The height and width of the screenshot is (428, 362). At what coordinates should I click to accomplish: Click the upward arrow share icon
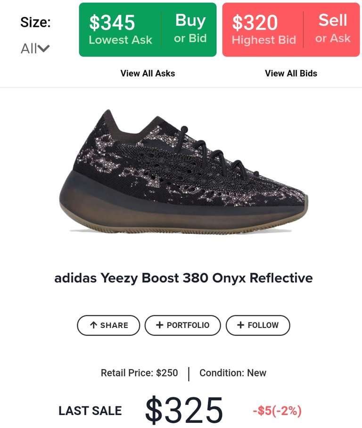coord(93,325)
